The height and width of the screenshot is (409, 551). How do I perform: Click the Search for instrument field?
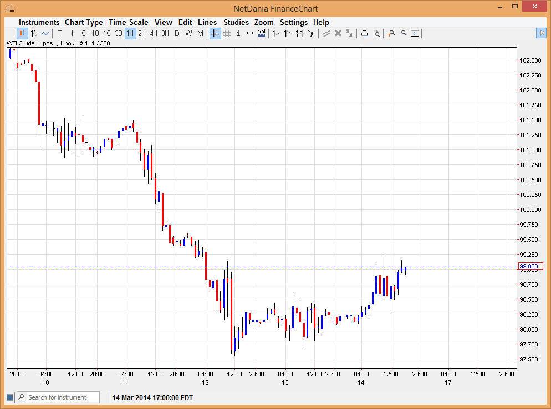click(62, 397)
